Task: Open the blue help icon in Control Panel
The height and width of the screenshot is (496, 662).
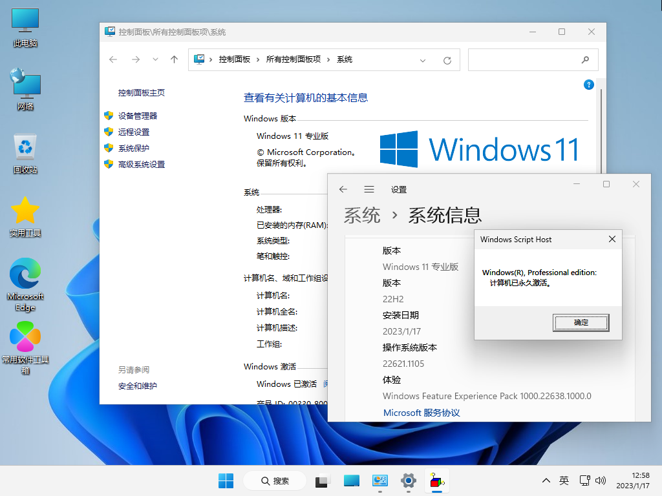Action: tap(588, 85)
